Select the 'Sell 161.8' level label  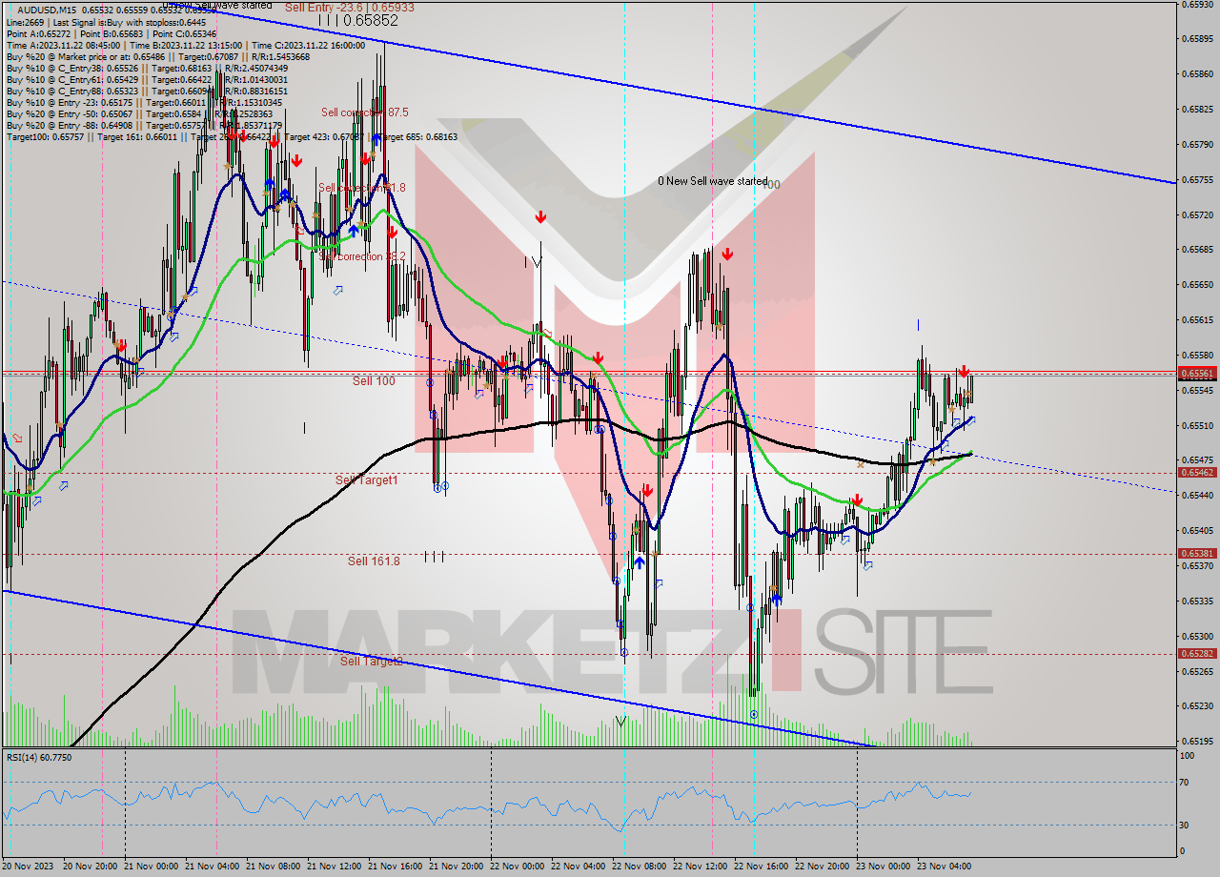(374, 561)
